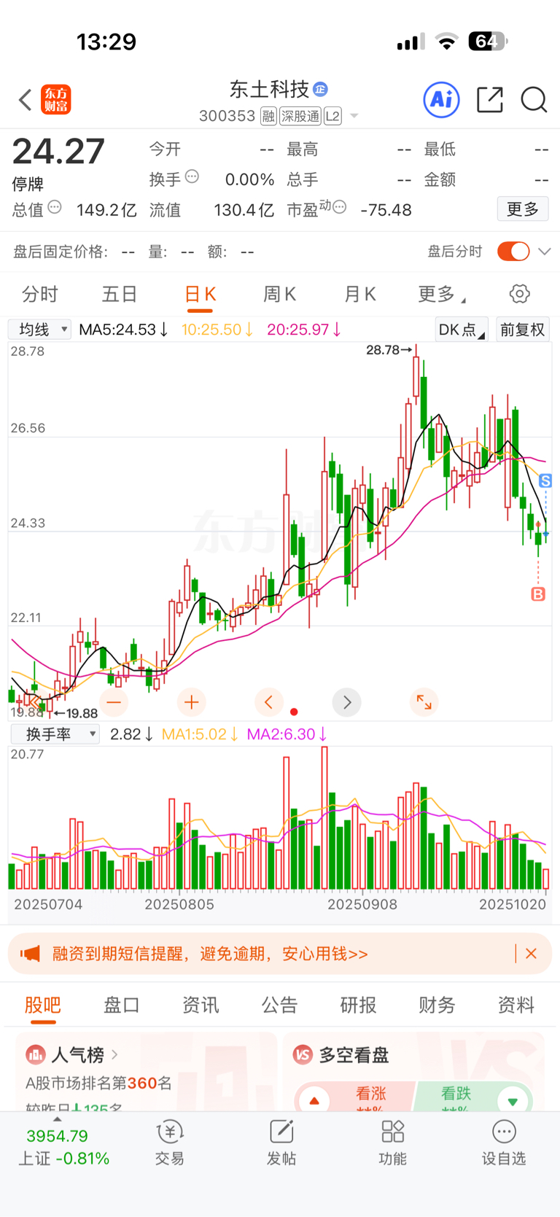This screenshot has height=1217, width=560.
Task: Go back with the left arrow
Action: pyautogui.click(x=26, y=100)
